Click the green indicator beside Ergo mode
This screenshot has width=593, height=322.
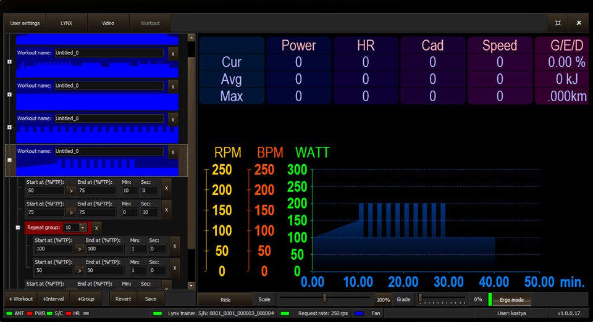pos(490,300)
